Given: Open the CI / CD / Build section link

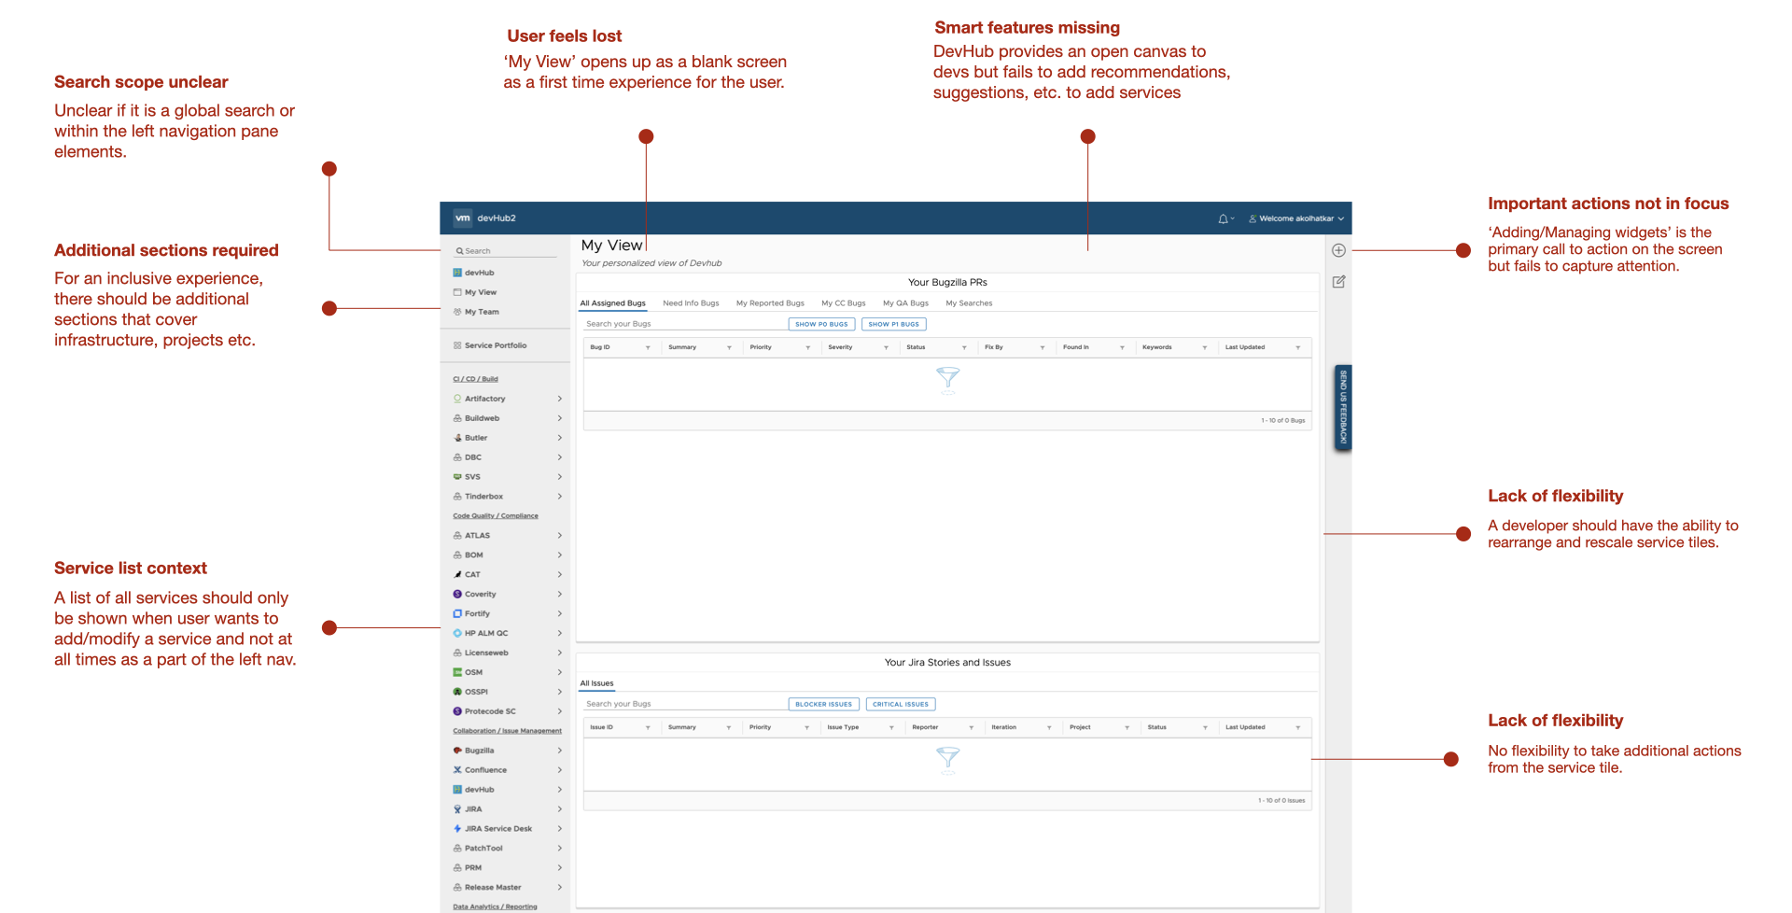Looking at the screenshot, I should (474, 379).
